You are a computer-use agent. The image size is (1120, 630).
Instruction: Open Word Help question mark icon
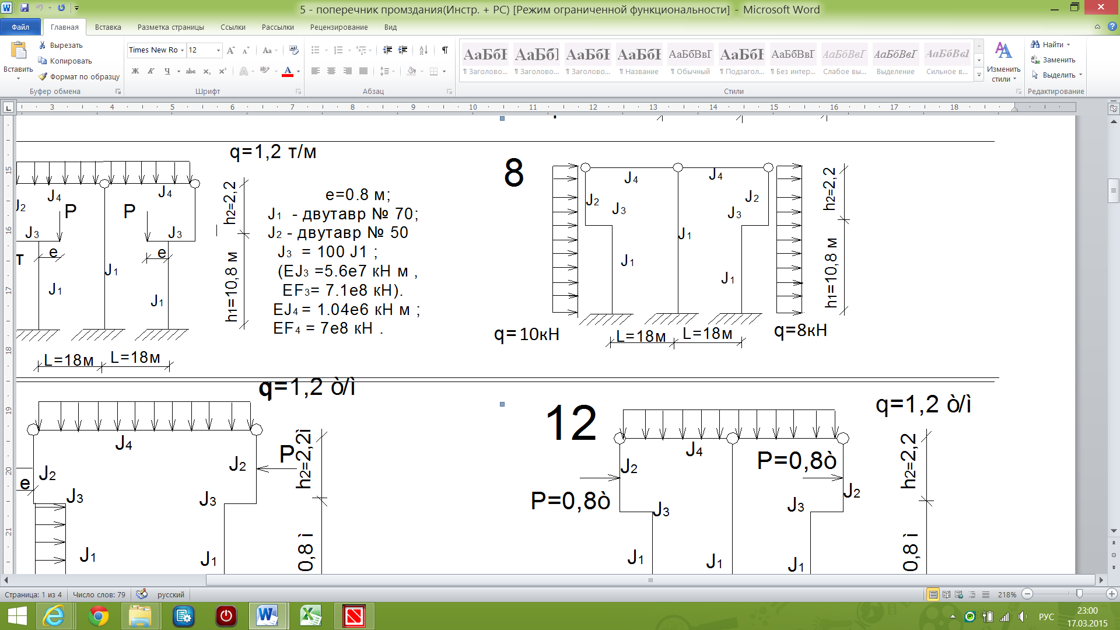click(x=1112, y=27)
